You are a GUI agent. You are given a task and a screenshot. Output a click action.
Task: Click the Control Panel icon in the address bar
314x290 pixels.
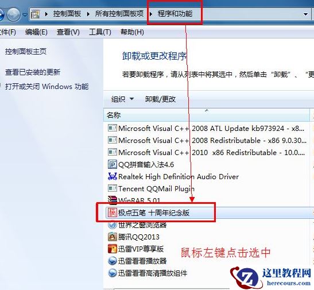coord(36,14)
